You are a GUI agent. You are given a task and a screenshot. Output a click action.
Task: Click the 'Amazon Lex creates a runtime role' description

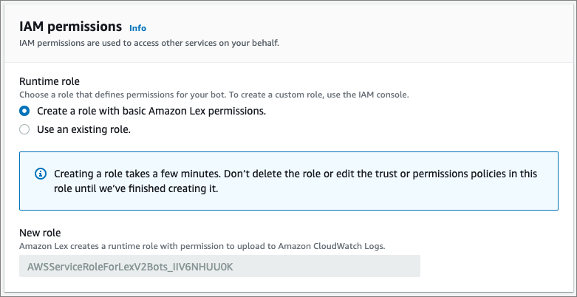pos(201,245)
